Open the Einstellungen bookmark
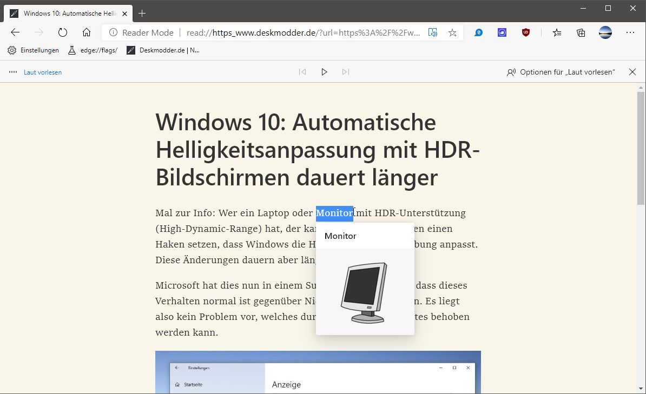 [33, 50]
